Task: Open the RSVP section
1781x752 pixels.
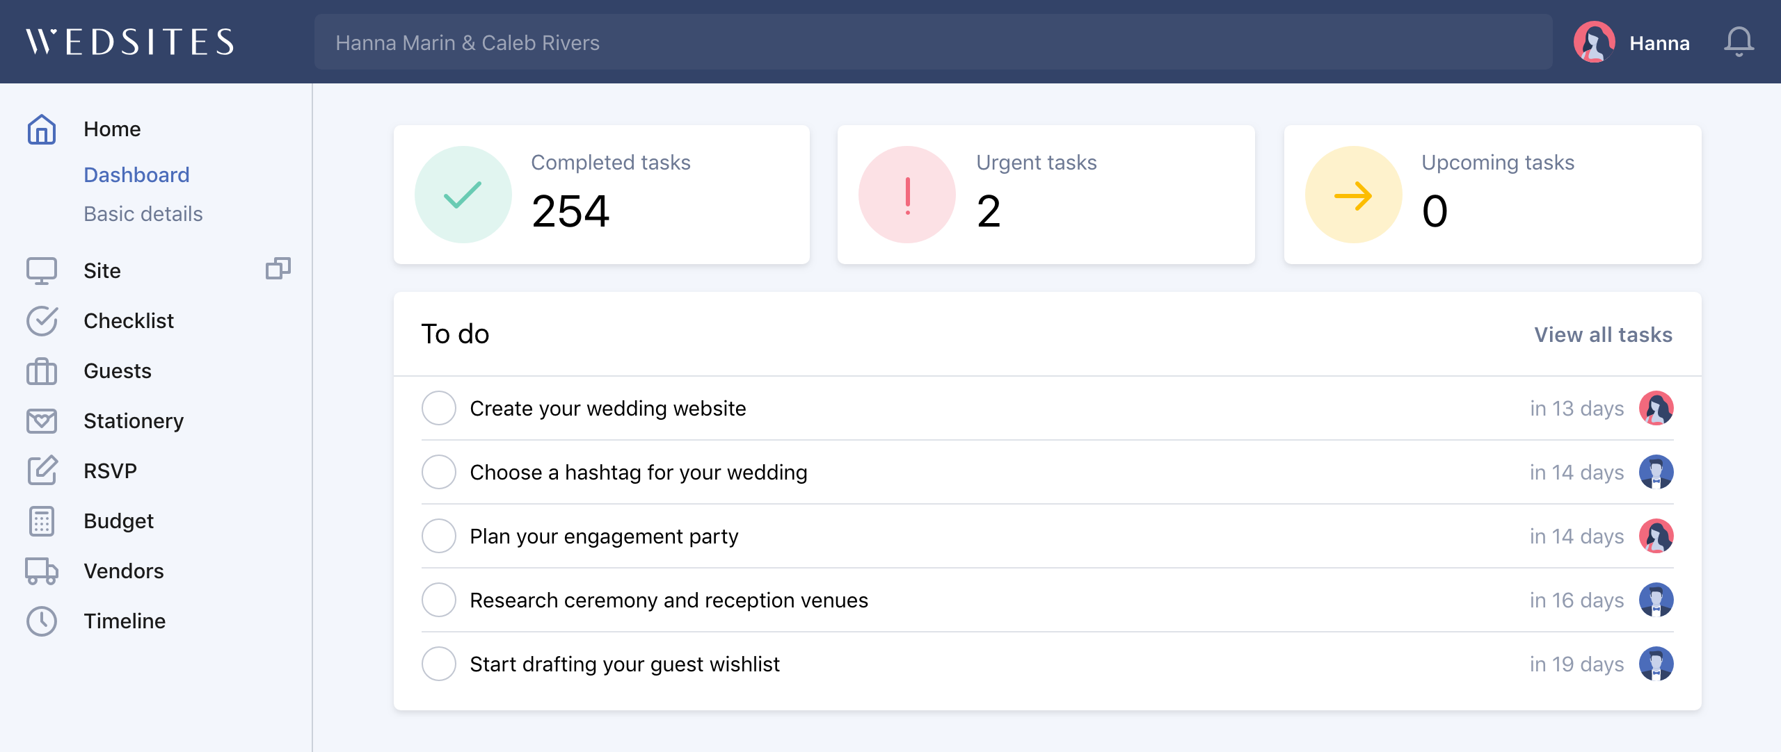Action: 111,471
